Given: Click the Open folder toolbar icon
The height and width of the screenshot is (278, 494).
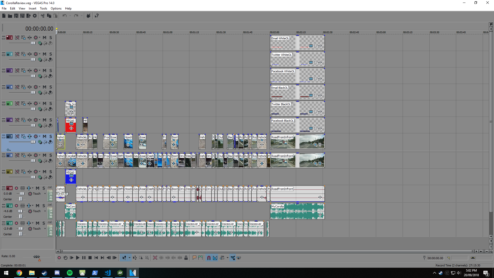Looking at the screenshot, I should pos(10,16).
